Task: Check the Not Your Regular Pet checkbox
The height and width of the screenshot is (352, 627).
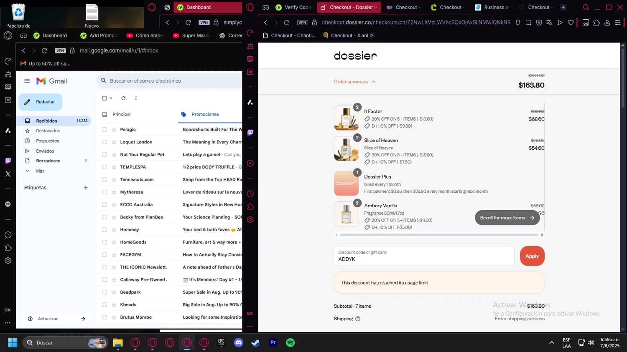Action: point(104,155)
